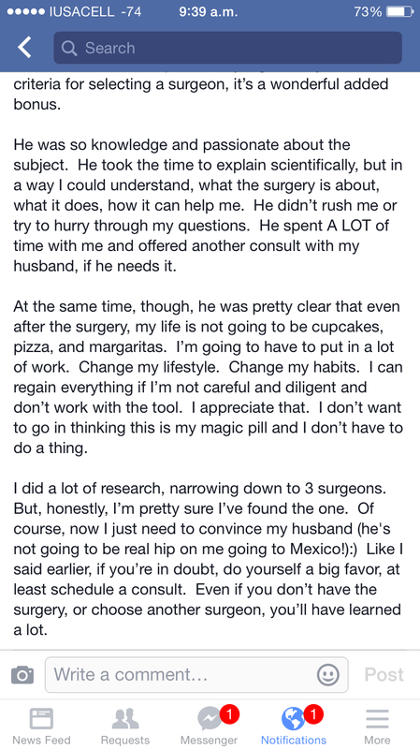The height and width of the screenshot is (749, 420).
Task: Focus the Write a comment box
Action: pos(196,674)
